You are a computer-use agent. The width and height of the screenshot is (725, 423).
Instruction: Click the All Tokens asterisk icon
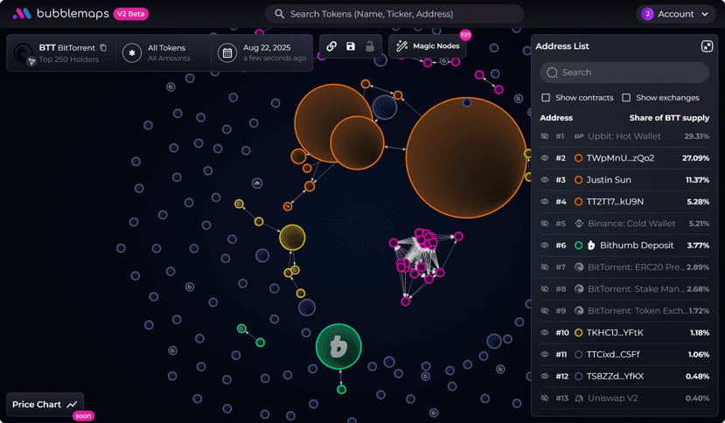(132, 52)
